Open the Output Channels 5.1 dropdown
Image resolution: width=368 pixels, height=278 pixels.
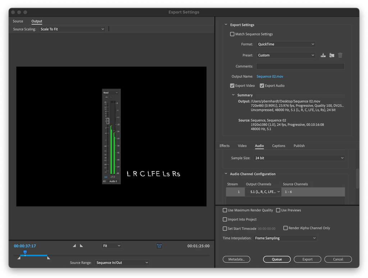263,192
